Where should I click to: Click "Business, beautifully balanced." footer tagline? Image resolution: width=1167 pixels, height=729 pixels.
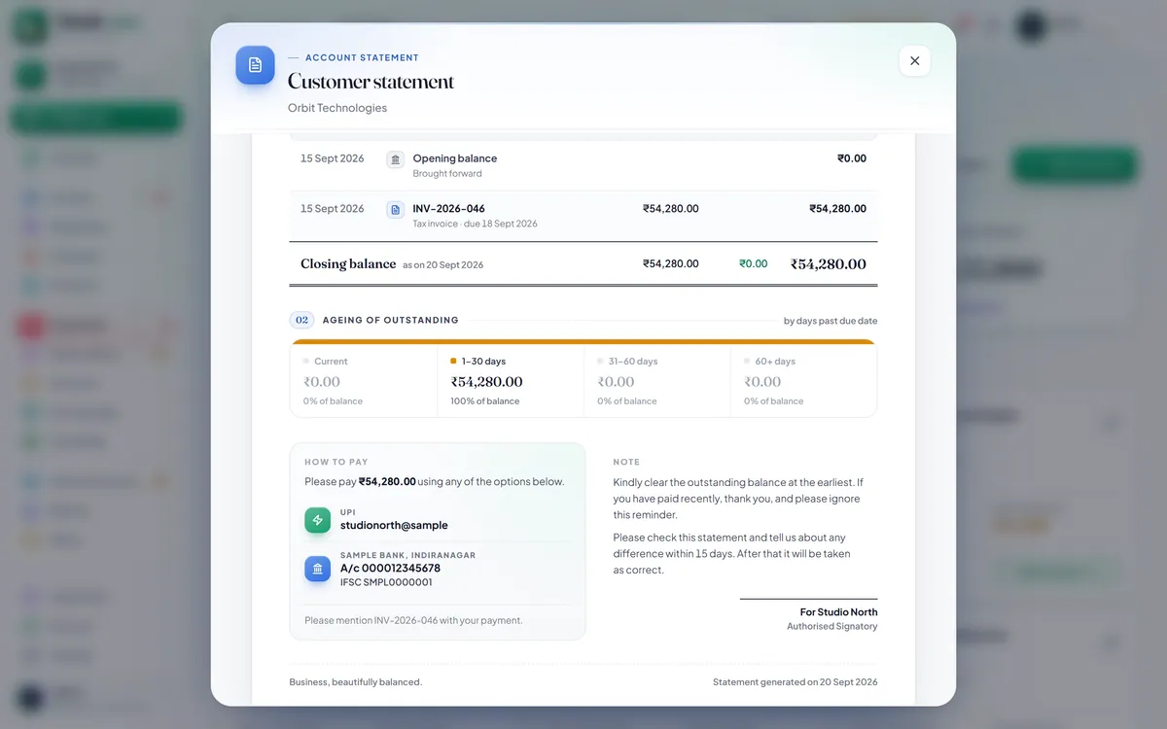point(356,682)
